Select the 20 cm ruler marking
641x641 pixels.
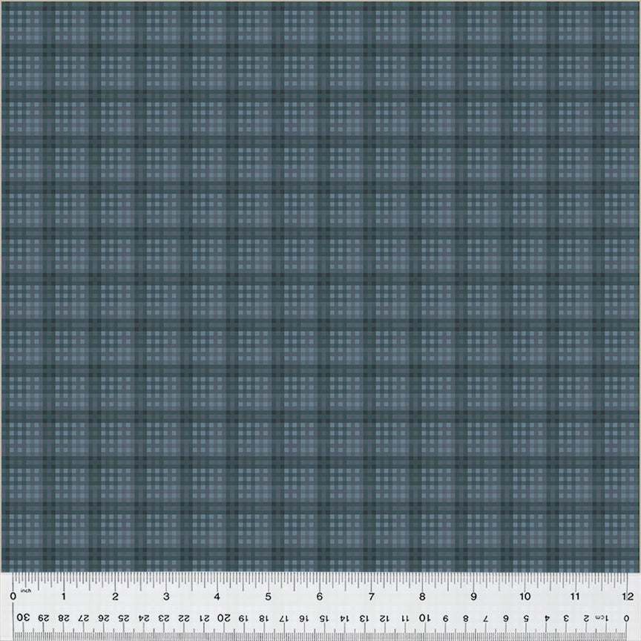pyautogui.click(x=225, y=617)
